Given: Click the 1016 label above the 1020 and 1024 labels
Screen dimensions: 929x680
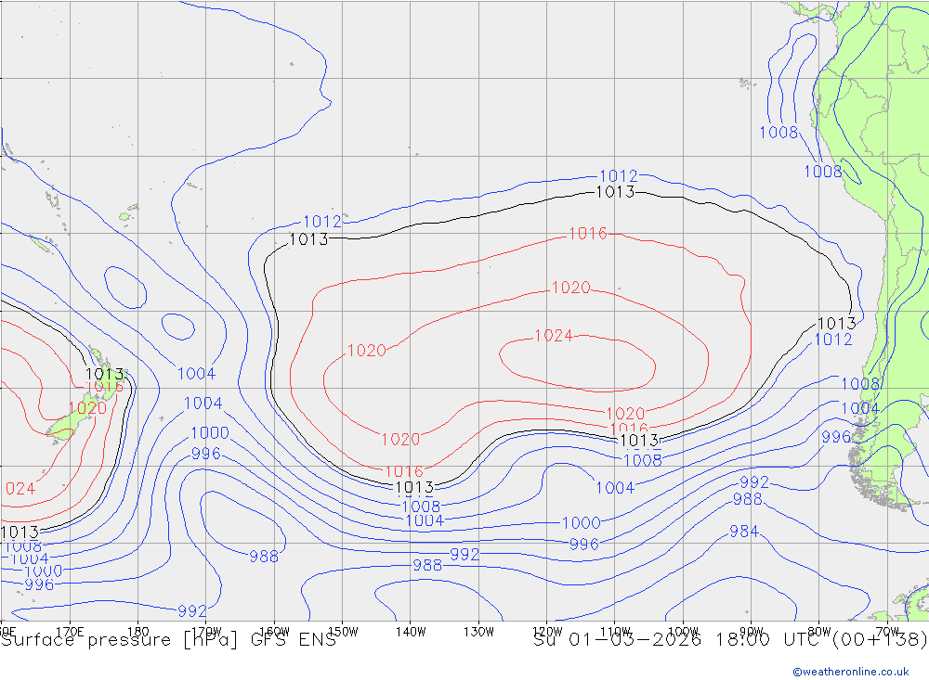Looking at the screenshot, I should 588,233.
